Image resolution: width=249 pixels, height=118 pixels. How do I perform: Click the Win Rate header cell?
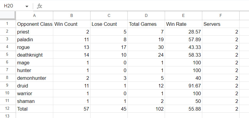tap(183, 24)
